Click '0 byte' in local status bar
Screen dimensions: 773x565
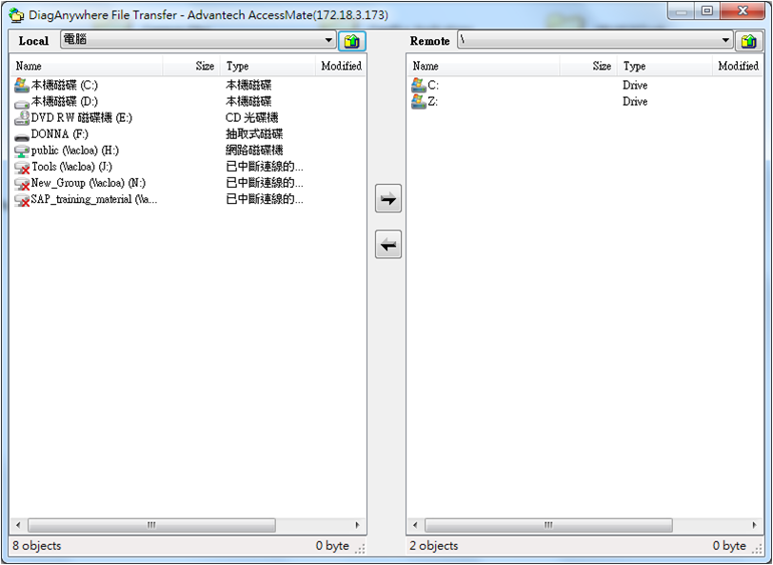coord(332,546)
